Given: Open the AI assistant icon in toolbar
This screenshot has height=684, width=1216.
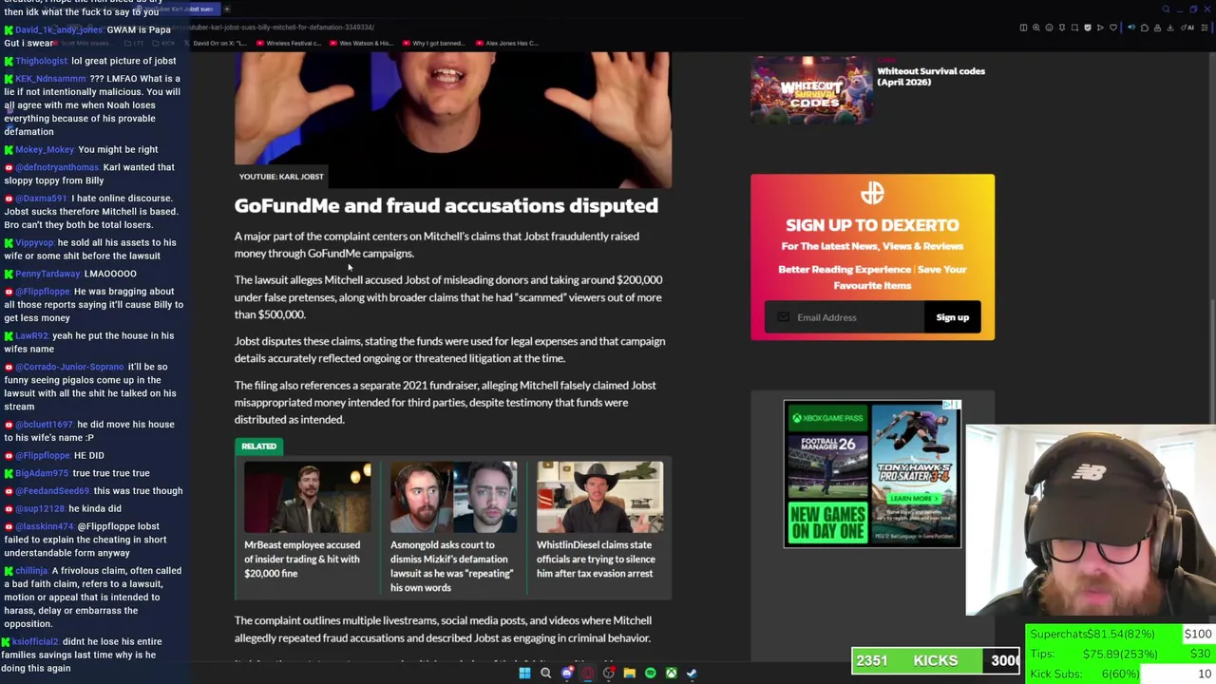Looking at the screenshot, I should click(1187, 28).
